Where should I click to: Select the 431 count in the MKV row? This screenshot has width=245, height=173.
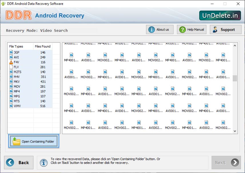tap(43, 82)
